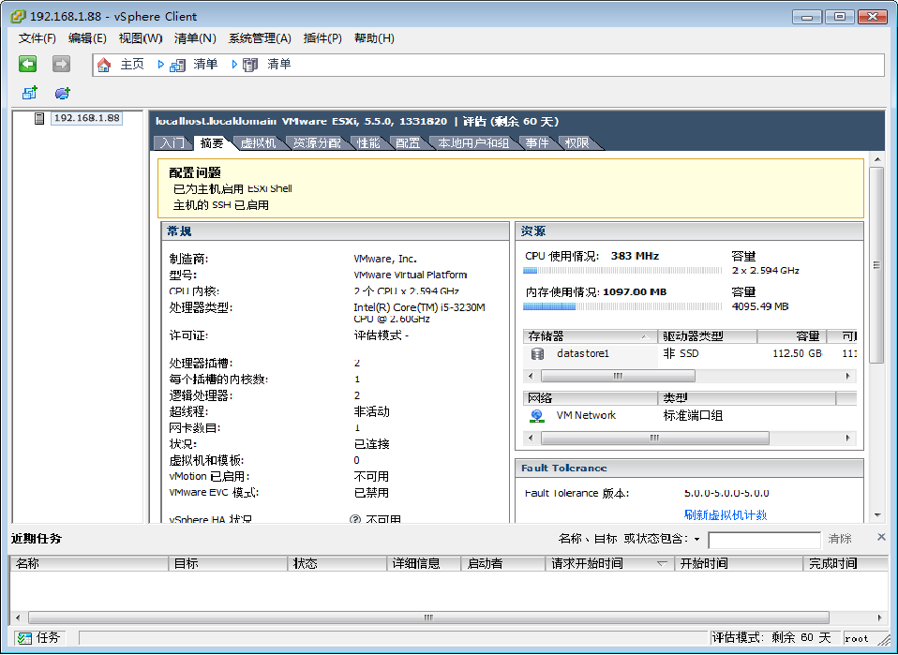Viewport: 898px width, 655px height.
Task: Switch to the 配置 tab
Action: (408, 143)
